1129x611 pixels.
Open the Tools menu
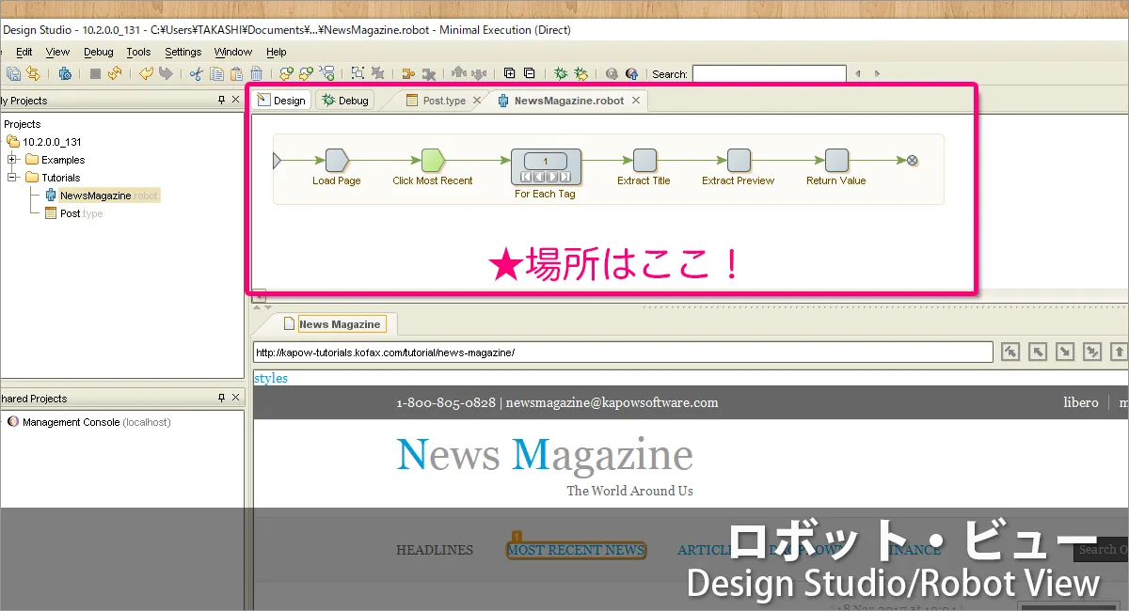point(138,53)
